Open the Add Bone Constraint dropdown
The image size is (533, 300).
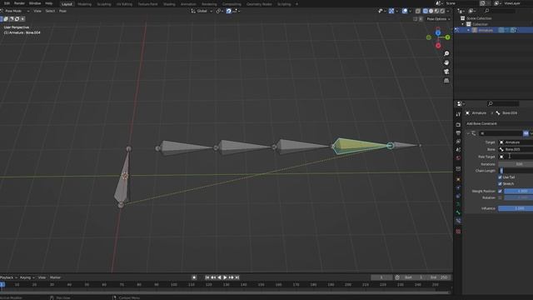498,123
